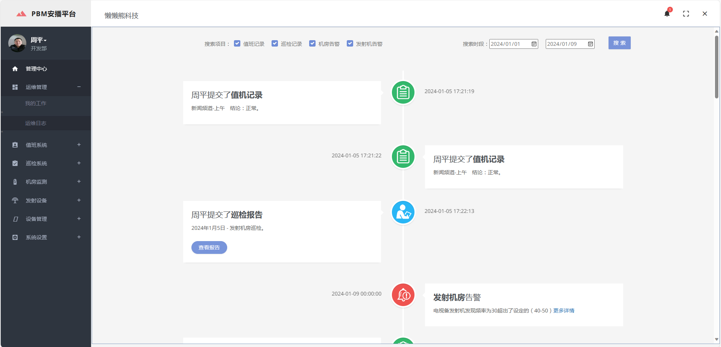Click the grid icon beside 运维管理
721x347 pixels.
[15, 87]
